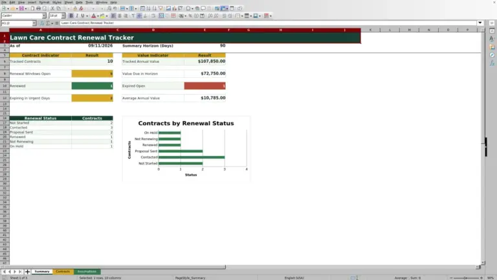Open the sidebar Navigator compass icon
Viewport: 497px width, 280px height.
[492, 55]
